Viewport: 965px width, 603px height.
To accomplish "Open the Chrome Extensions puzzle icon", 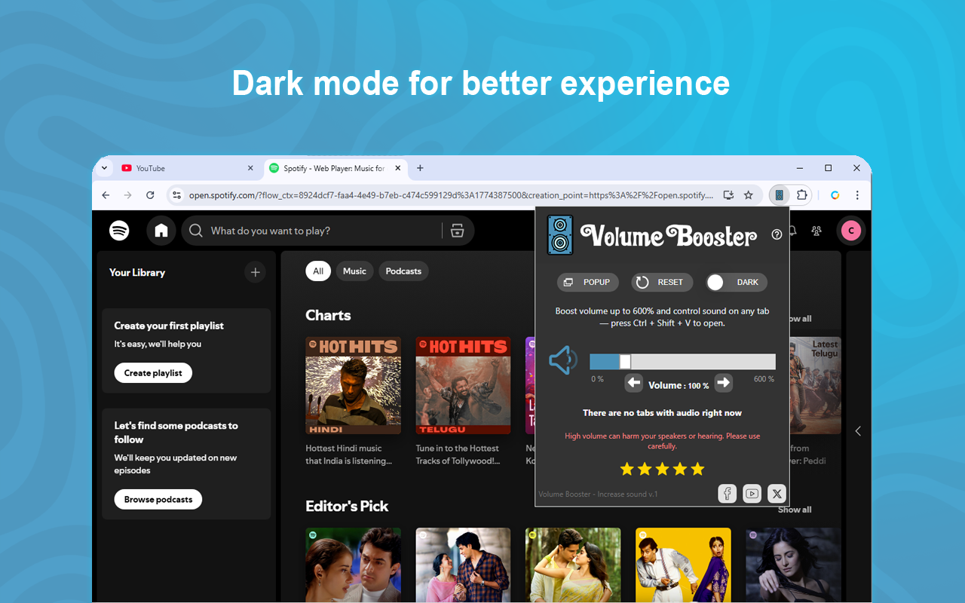I will pyautogui.click(x=802, y=195).
